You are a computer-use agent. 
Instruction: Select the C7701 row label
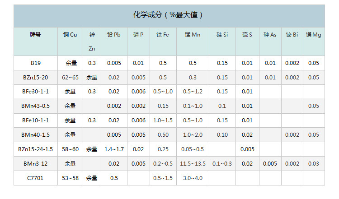36,178
